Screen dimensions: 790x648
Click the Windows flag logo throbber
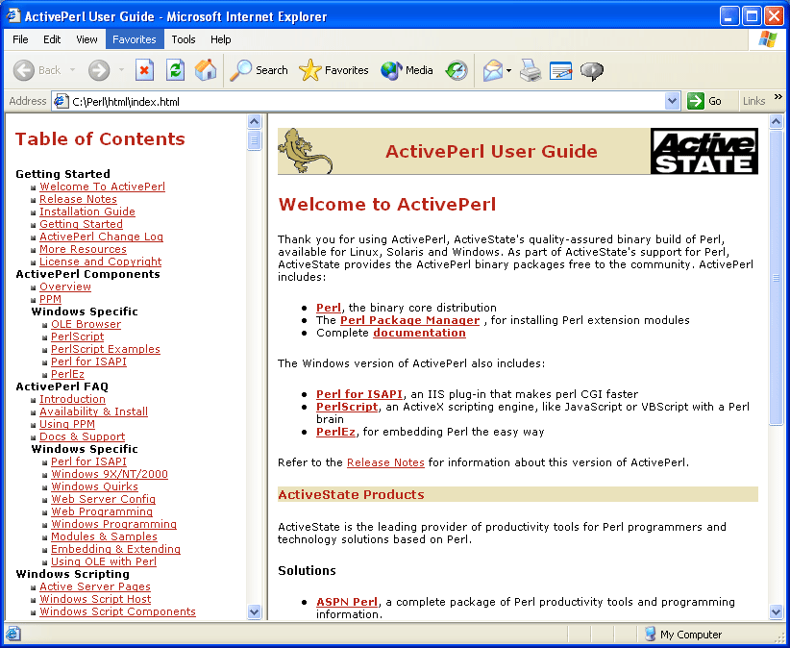767,39
